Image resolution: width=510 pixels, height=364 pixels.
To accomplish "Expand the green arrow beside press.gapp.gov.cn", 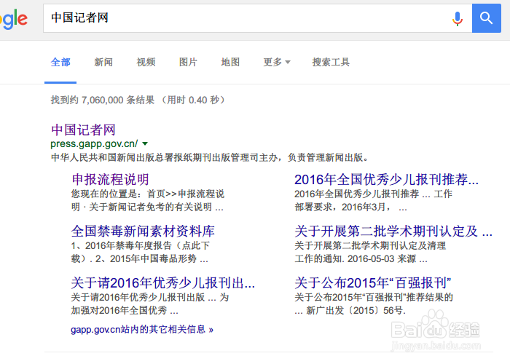I will point(145,143).
